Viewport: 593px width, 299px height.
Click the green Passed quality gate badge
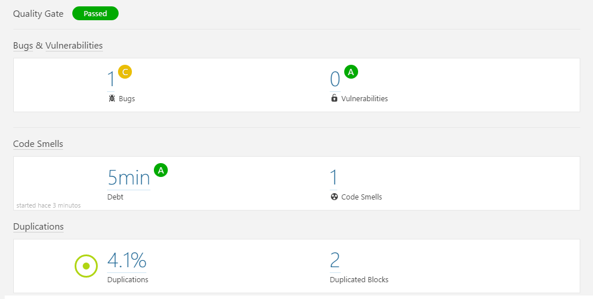tap(95, 14)
